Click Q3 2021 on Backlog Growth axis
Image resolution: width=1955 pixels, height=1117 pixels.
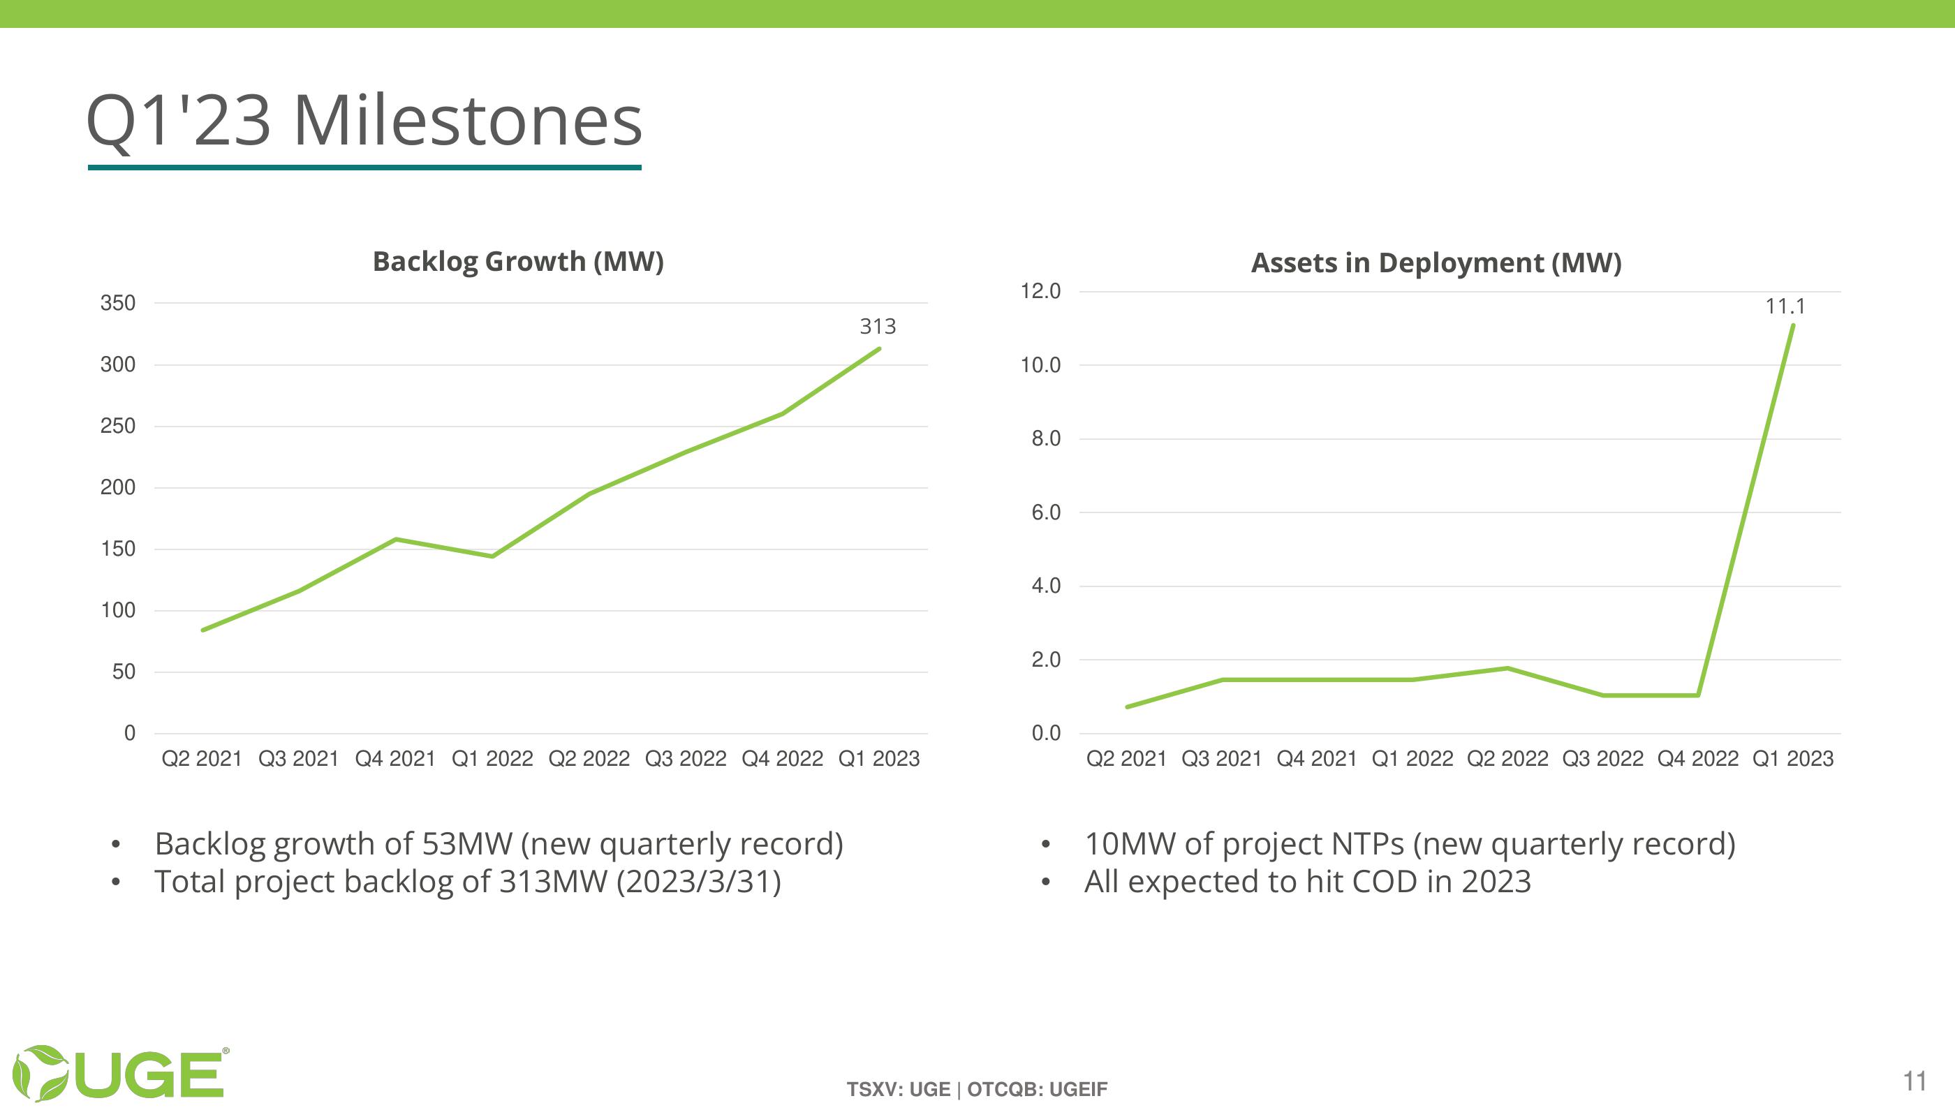pos(298,759)
